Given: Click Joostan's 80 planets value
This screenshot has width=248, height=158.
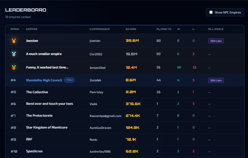Looking at the screenshot, I should coord(159,41).
